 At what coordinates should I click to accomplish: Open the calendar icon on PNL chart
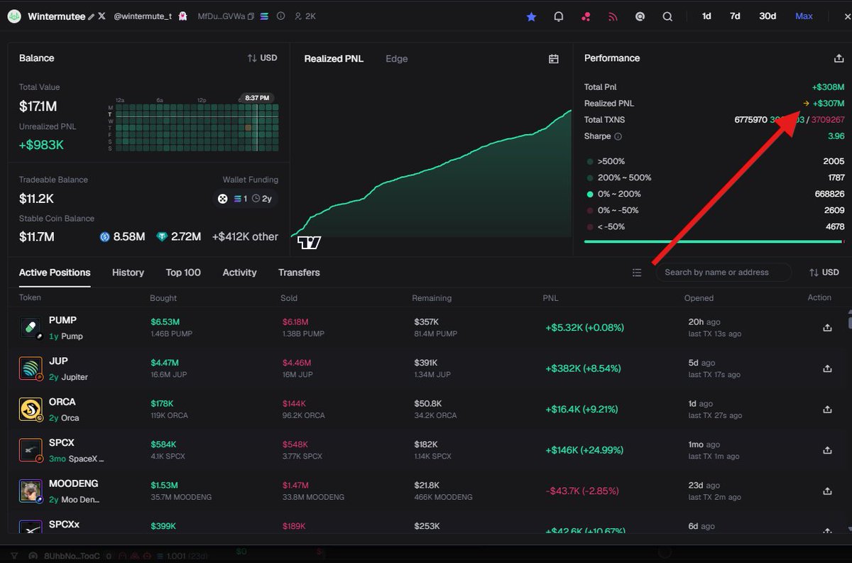(x=554, y=59)
